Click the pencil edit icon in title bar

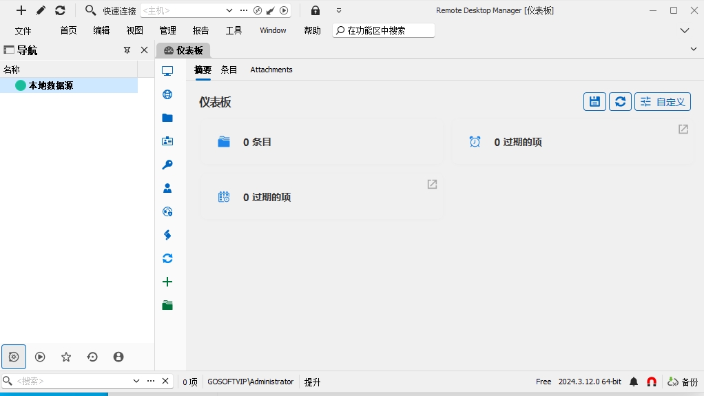[41, 10]
